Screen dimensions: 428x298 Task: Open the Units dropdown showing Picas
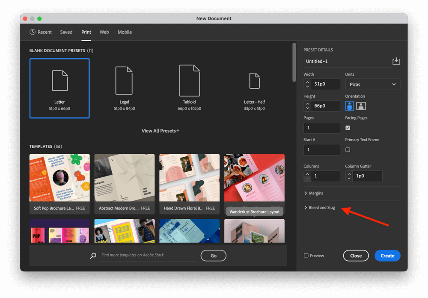tap(372, 84)
